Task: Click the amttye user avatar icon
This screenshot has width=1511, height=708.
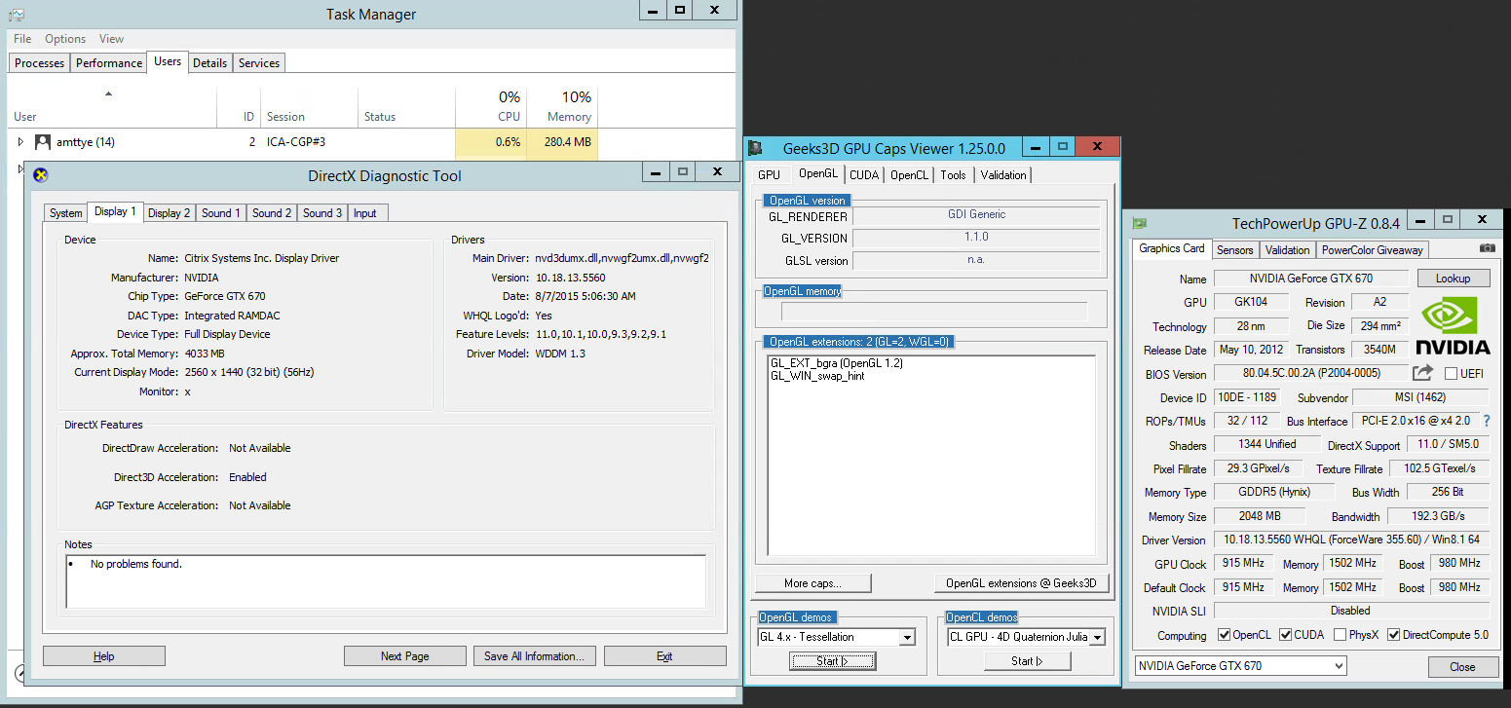Action: click(43, 142)
